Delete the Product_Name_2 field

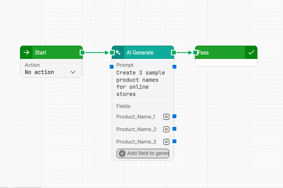point(166,129)
